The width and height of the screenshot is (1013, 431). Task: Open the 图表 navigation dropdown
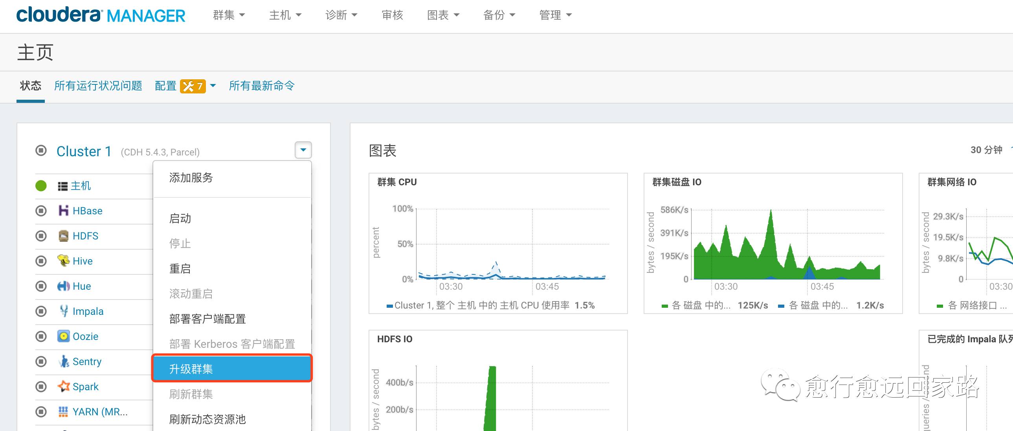point(443,15)
